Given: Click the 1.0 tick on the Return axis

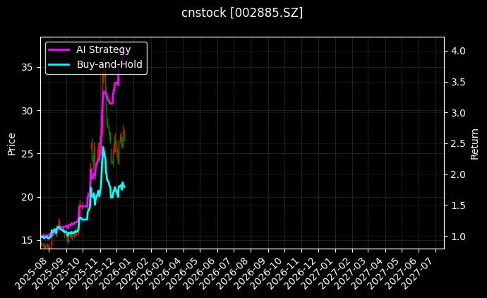Looking at the screenshot, I should (458, 236).
